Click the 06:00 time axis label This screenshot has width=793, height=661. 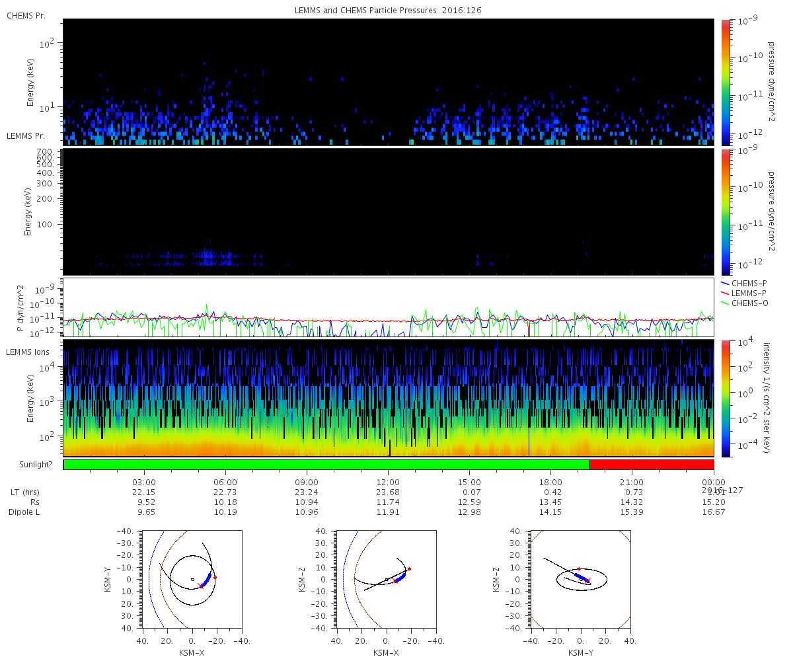[225, 482]
